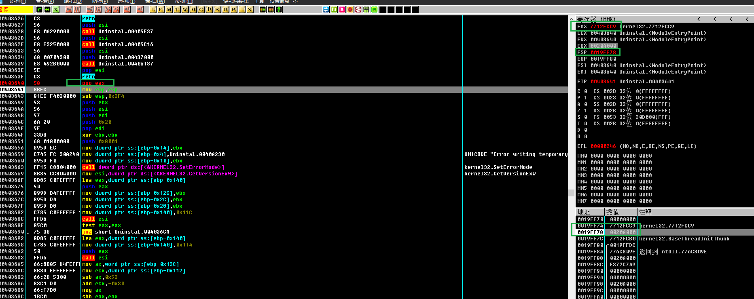Select the KERNEL32.SetErrorMode call instruction

(153, 167)
